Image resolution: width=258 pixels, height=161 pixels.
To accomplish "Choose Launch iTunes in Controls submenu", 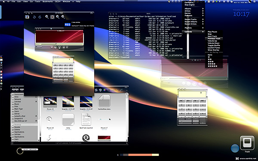I will 214,48.
